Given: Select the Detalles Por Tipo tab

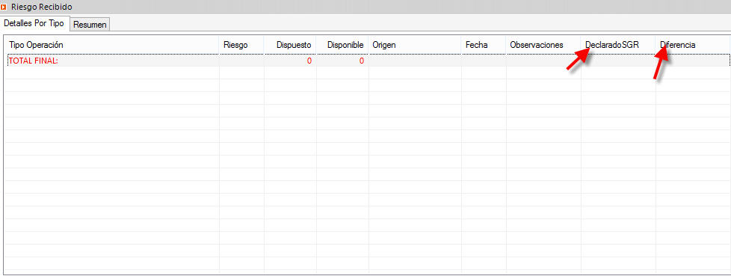Looking at the screenshot, I should click(x=34, y=23).
